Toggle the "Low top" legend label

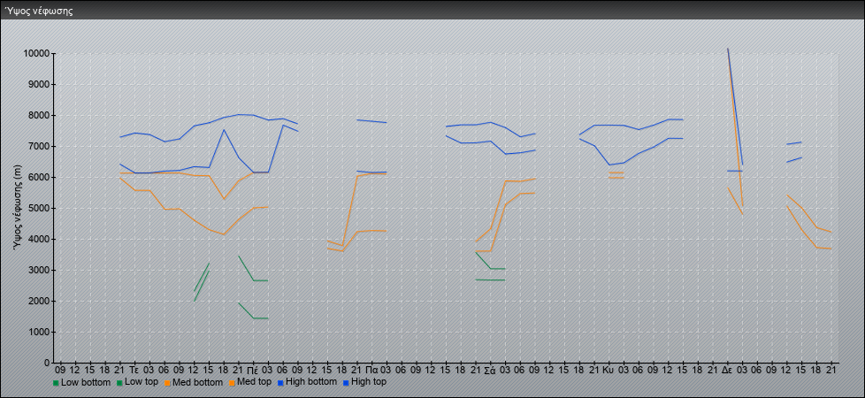[142, 382]
